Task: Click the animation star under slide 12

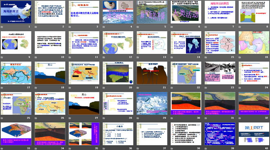Action: [104, 57]
